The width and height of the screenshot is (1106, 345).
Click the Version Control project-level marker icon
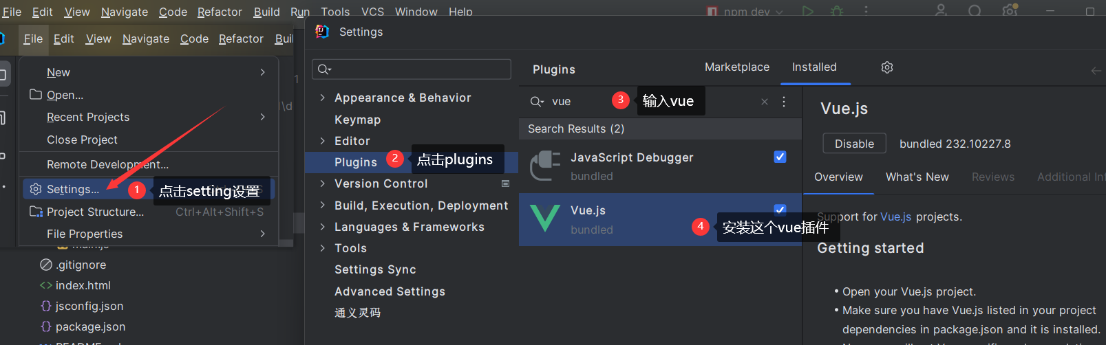click(x=505, y=183)
